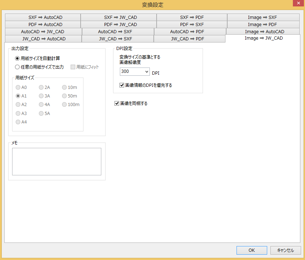Toggle the 用紙にフィット checkbox
Image resolution: width=305 pixels, height=260 pixels.
point(85,67)
